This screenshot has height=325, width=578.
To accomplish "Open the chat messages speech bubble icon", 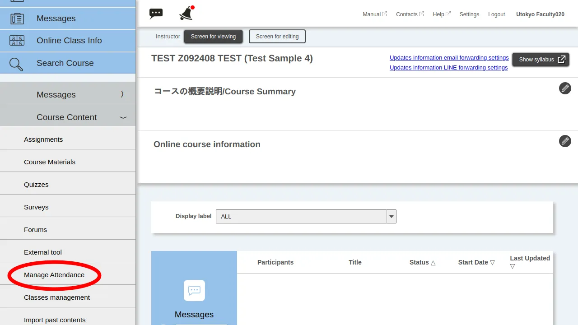I will 156,14.
